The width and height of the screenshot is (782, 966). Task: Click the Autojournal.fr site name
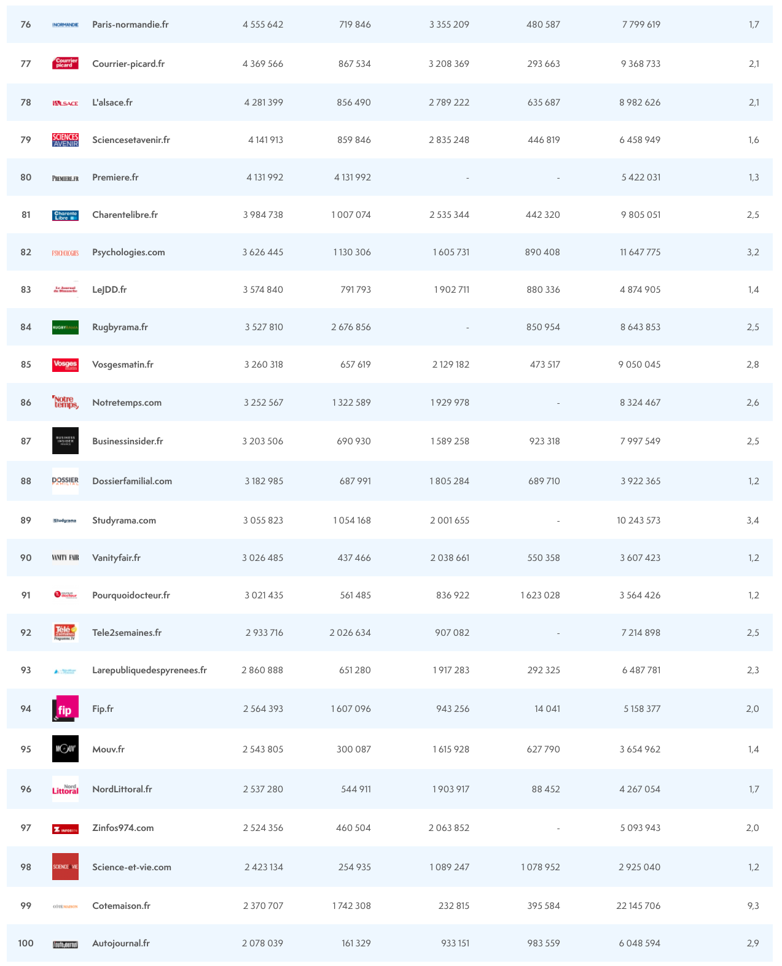pos(121,943)
